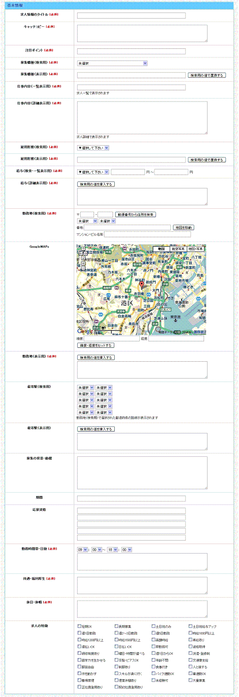Image resolution: width=239 pixels, height=697 pixels.
Task: Pan the map upward with arrow control
Action: [x=83, y=249]
